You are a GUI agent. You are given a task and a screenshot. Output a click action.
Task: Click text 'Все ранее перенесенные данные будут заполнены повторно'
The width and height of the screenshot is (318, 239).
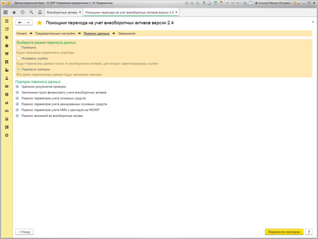pyautogui.click(x=59, y=75)
